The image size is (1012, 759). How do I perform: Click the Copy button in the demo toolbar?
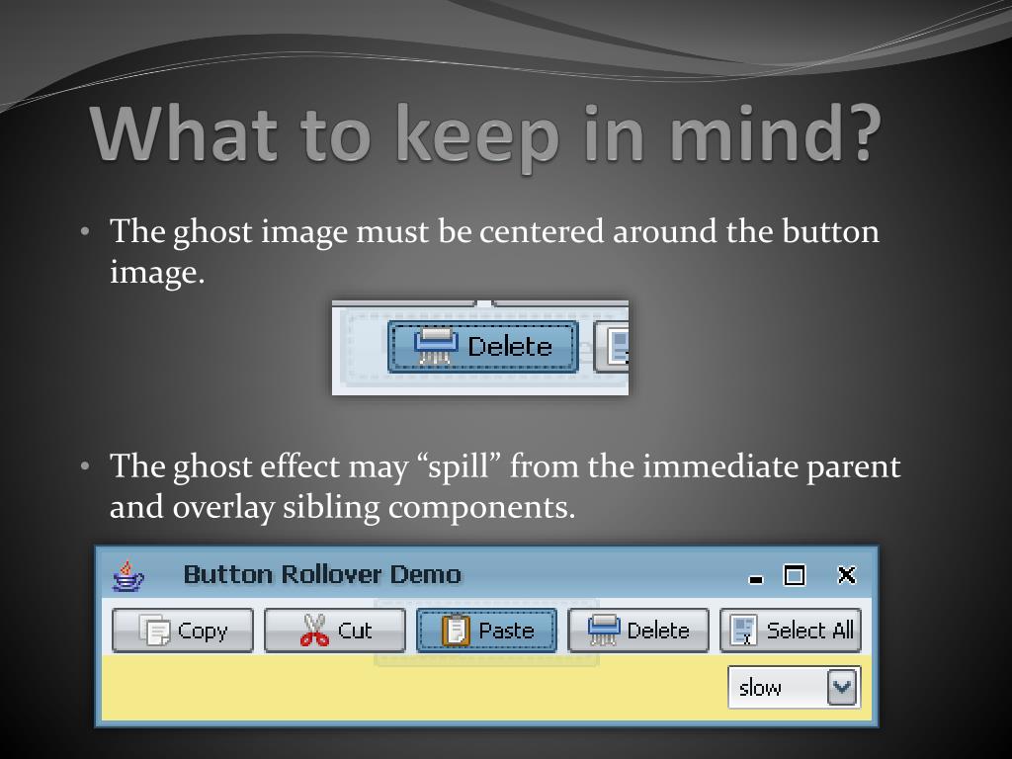coord(183,630)
